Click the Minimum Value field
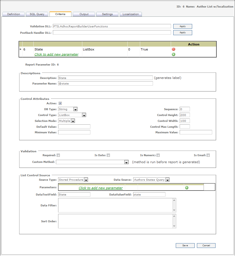The image size is (235, 256). tap(74, 132)
